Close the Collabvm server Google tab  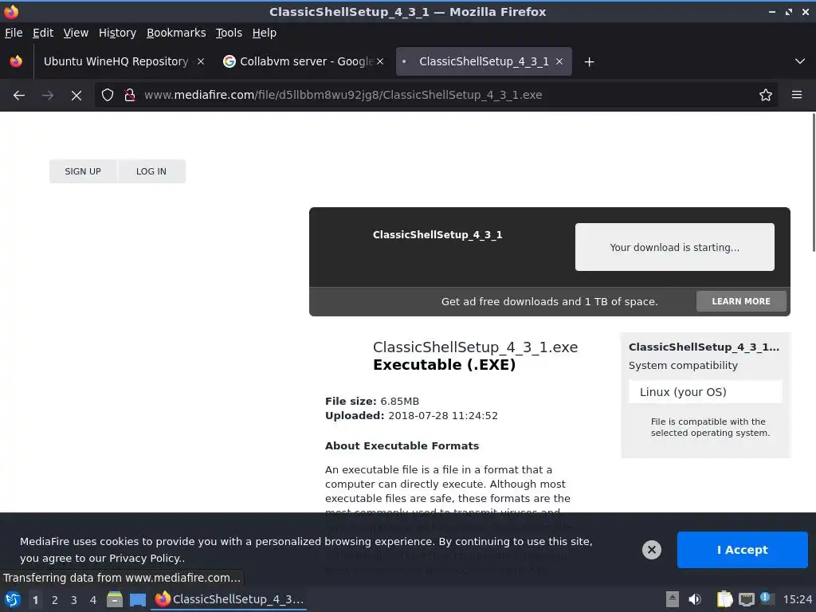(x=380, y=61)
